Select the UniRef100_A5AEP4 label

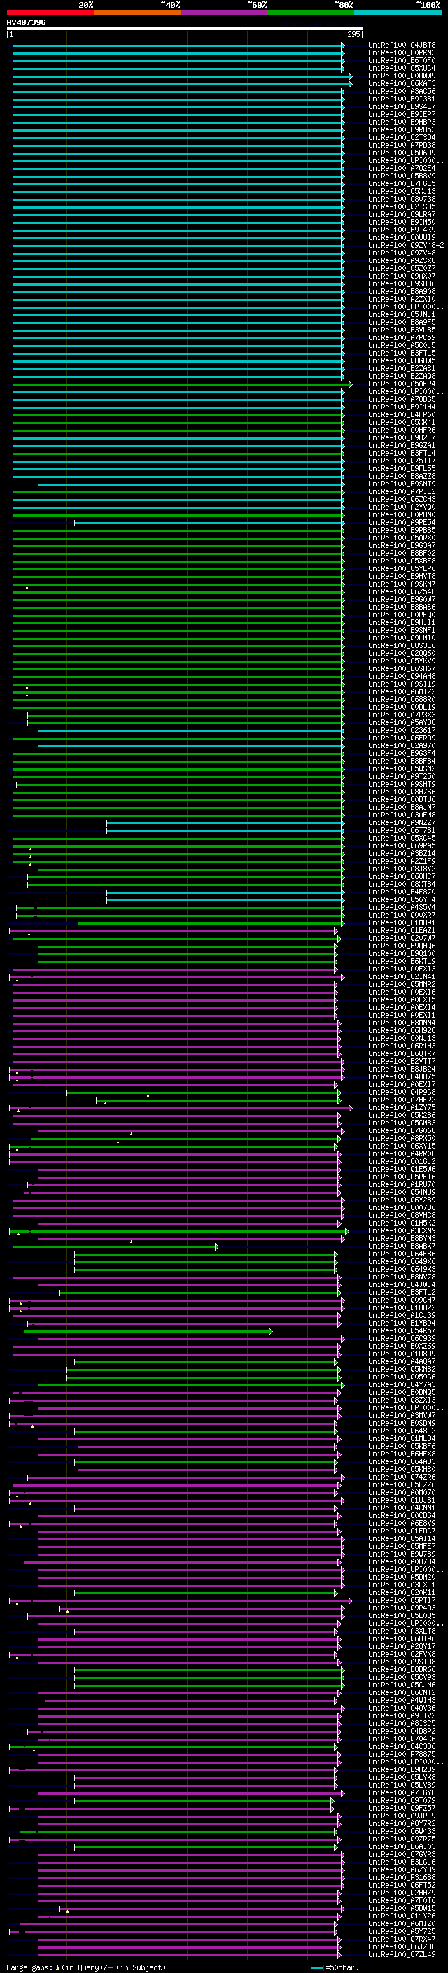[402, 384]
